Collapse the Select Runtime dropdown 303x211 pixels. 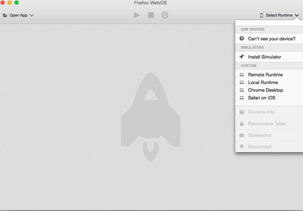coord(279,15)
